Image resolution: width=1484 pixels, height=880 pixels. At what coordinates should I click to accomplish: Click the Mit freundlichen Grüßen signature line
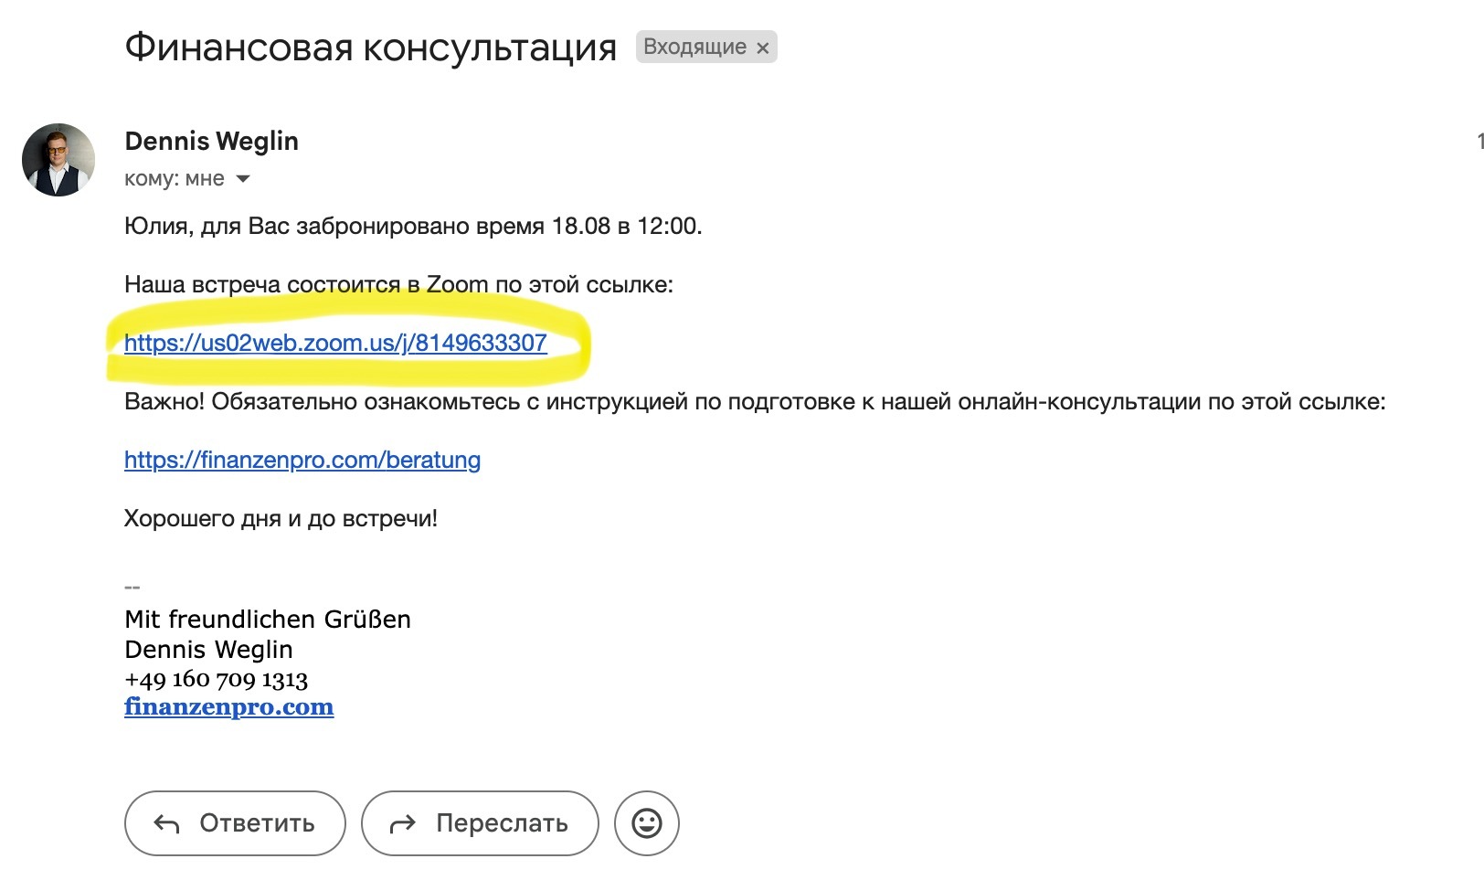pos(267,620)
